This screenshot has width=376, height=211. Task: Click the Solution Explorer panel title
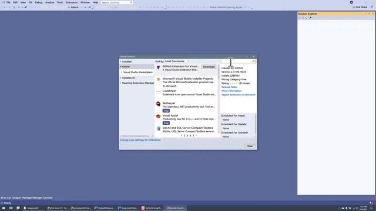click(x=307, y=14)
